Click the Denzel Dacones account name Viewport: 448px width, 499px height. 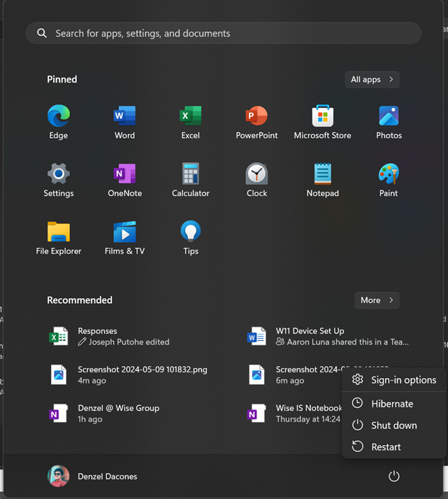point(108,477)
